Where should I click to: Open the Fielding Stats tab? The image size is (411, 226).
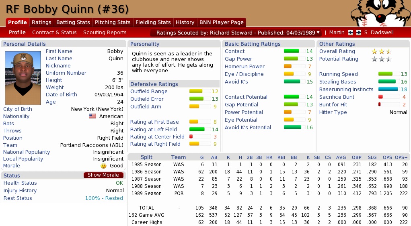tap(153, 22)
